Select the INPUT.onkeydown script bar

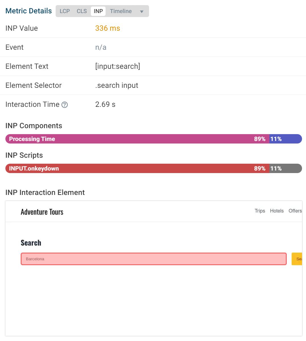(x=137, y=169)
